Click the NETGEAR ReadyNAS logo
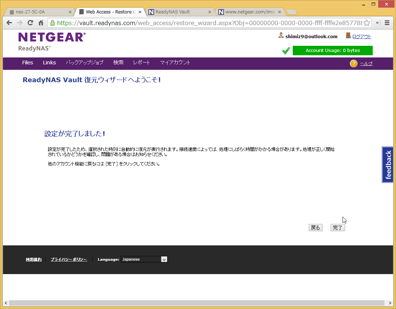This screenshot has height=309, width=396. pos(52,41)
